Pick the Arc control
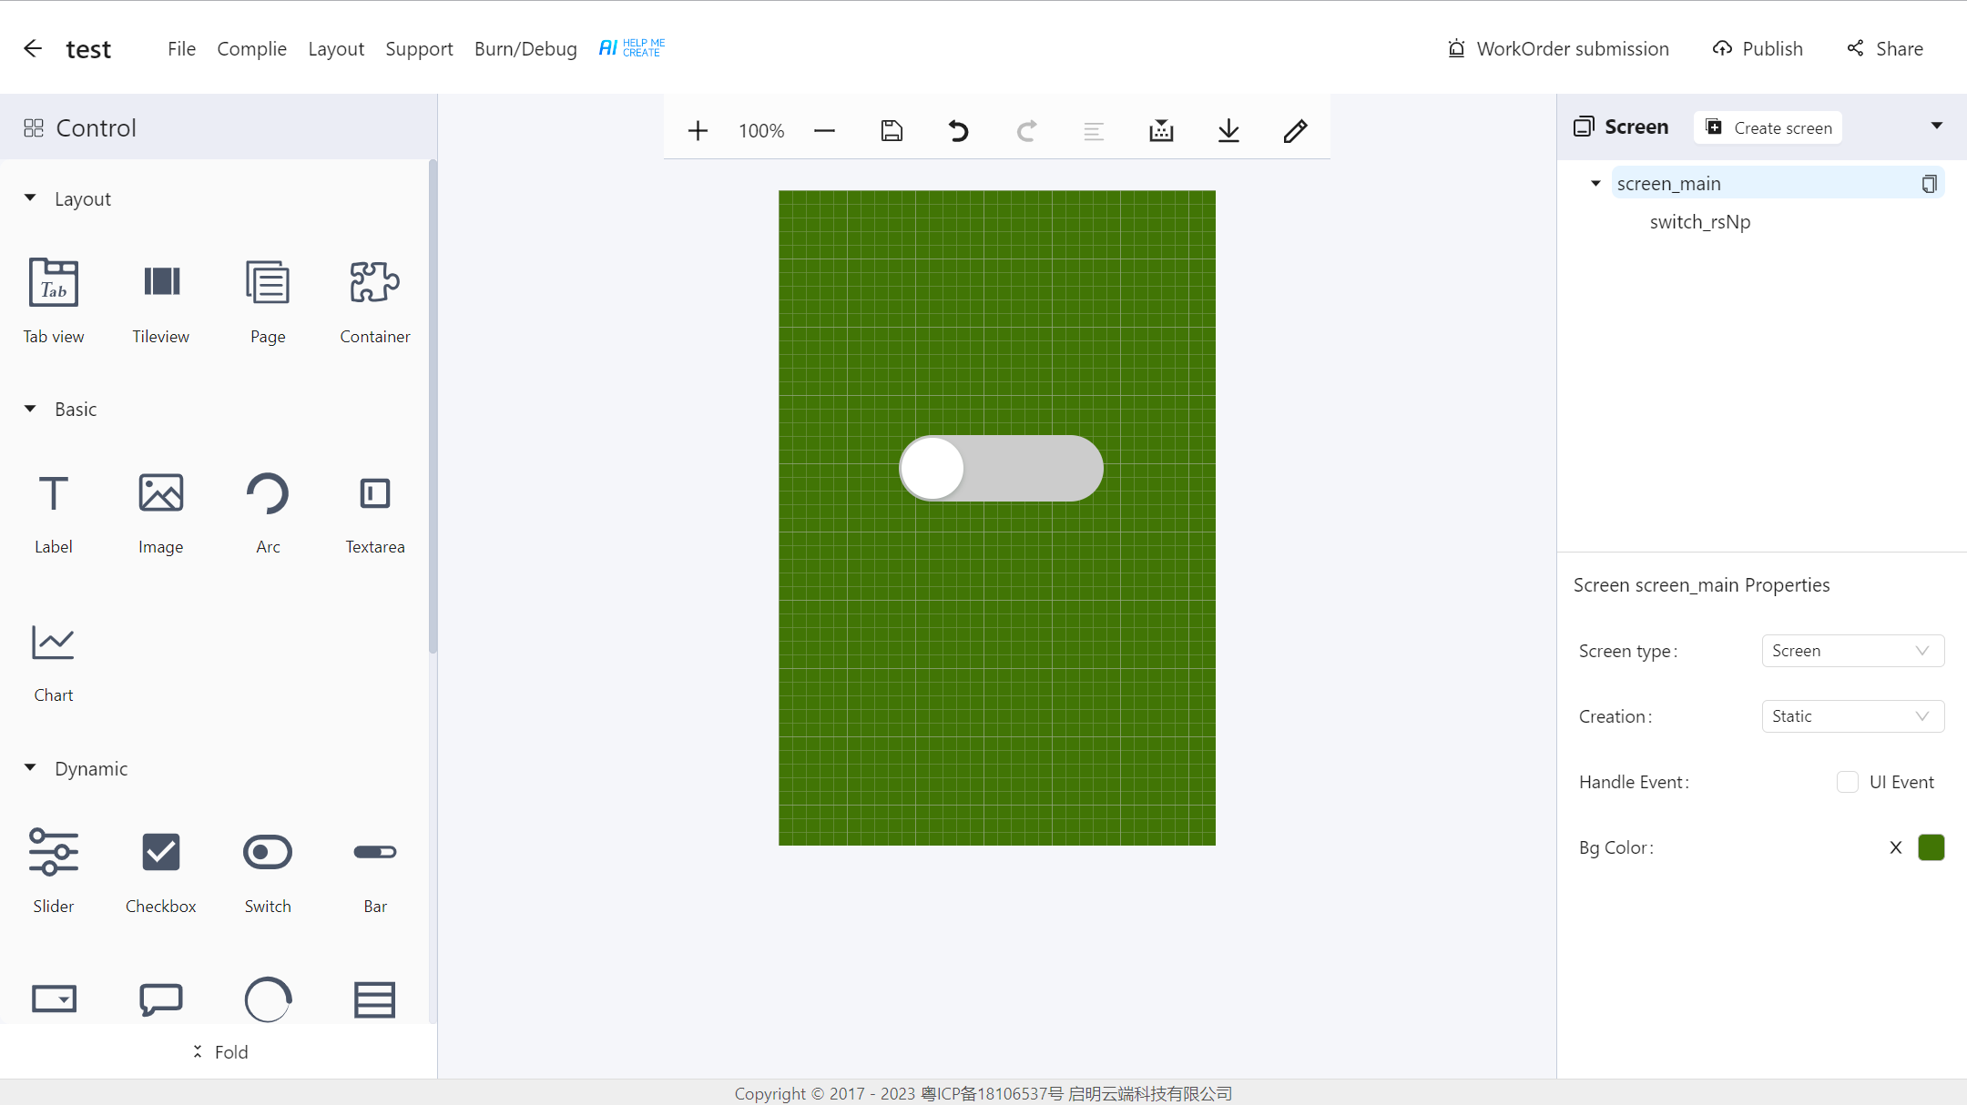1967x1105 pixels. click(268, 512)
